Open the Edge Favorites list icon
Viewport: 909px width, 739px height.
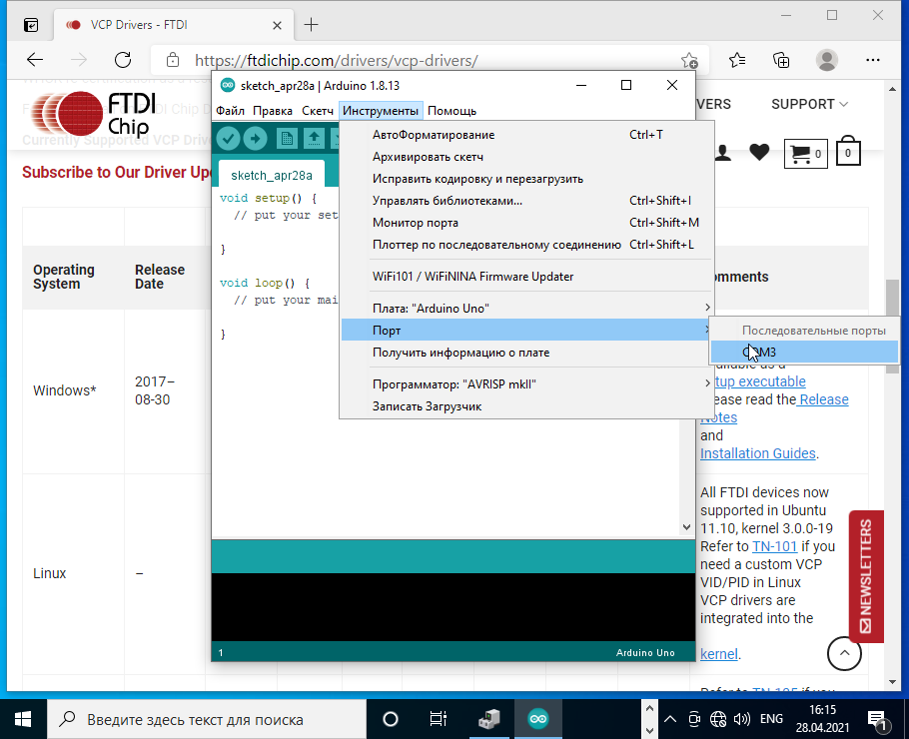coord(737,60)
